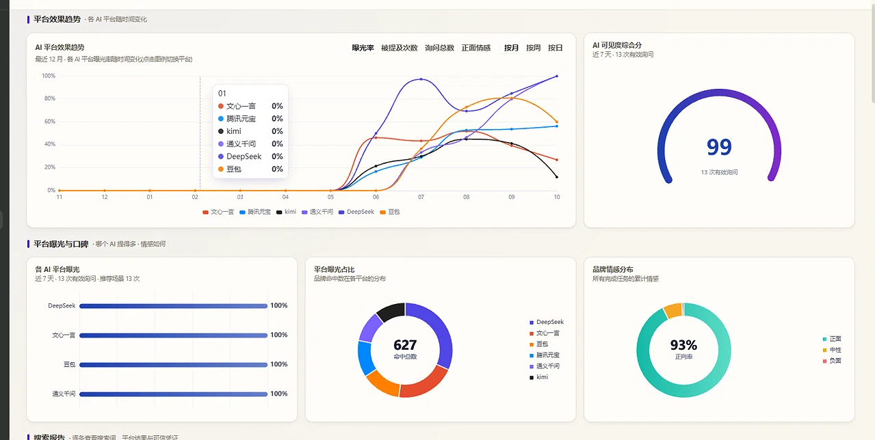875x440 pixels.
Task: Click the 93% 正向率 figure
Action: click(683, 348)
